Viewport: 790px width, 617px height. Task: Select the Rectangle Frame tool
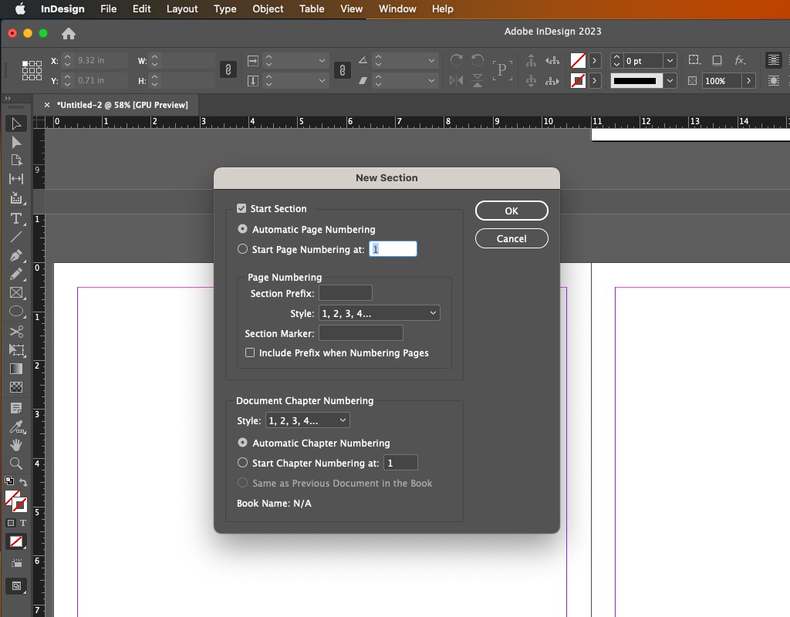click(x=17, y=292)
